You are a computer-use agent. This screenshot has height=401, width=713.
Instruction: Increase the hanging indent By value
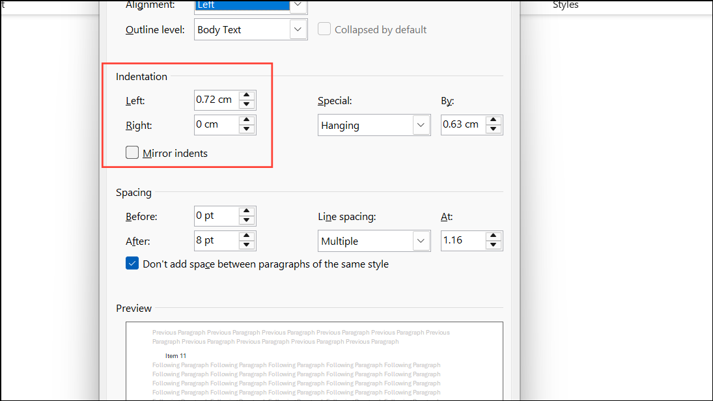494,120
